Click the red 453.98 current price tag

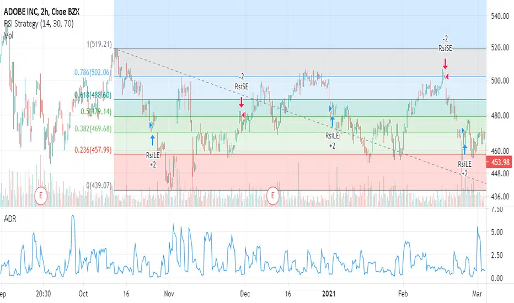click(x=500, y=162)
